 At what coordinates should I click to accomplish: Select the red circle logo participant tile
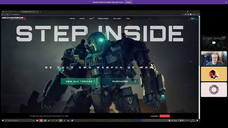[x=214, y=90]
